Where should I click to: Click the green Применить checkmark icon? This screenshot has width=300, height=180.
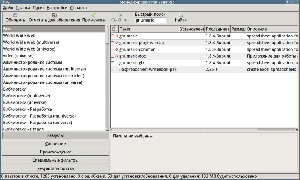pyautogui.click(x=93, y=15)
